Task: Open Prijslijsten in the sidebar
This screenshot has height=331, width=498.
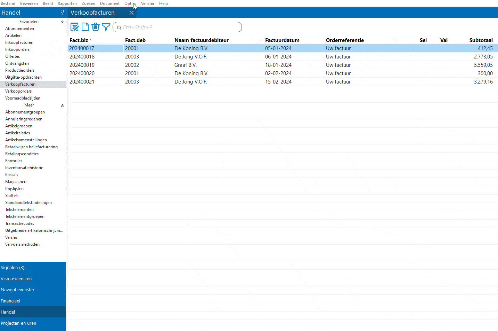Action: (x=14, y=189)
